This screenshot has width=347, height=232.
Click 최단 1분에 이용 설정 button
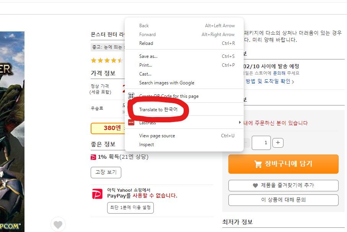[130, 207]
